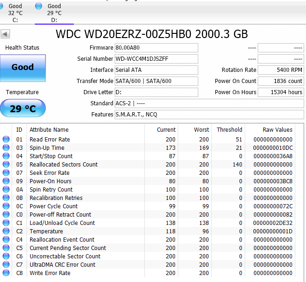This screenshot has width=306, height=282.
Task: Select the Uncorrectable Sector Count attribute name
Action: tap(65, 256)
